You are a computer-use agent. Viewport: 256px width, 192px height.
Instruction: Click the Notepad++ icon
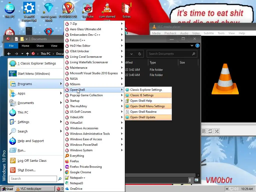[x=67, y=178]
